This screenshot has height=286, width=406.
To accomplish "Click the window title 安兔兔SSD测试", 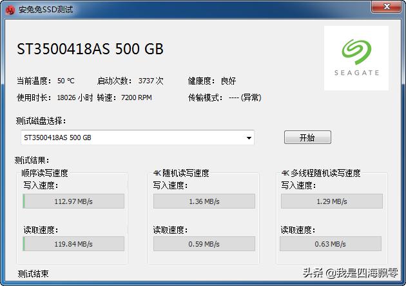I will coord(46,10).
